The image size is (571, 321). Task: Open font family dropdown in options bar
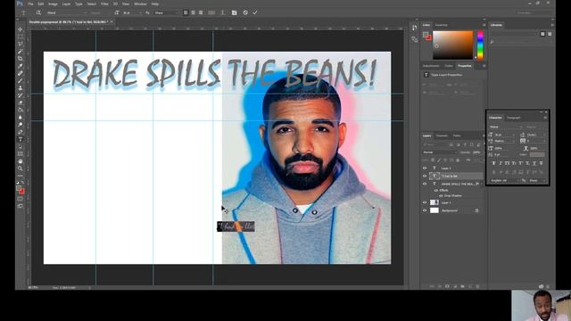pos(67,12)
